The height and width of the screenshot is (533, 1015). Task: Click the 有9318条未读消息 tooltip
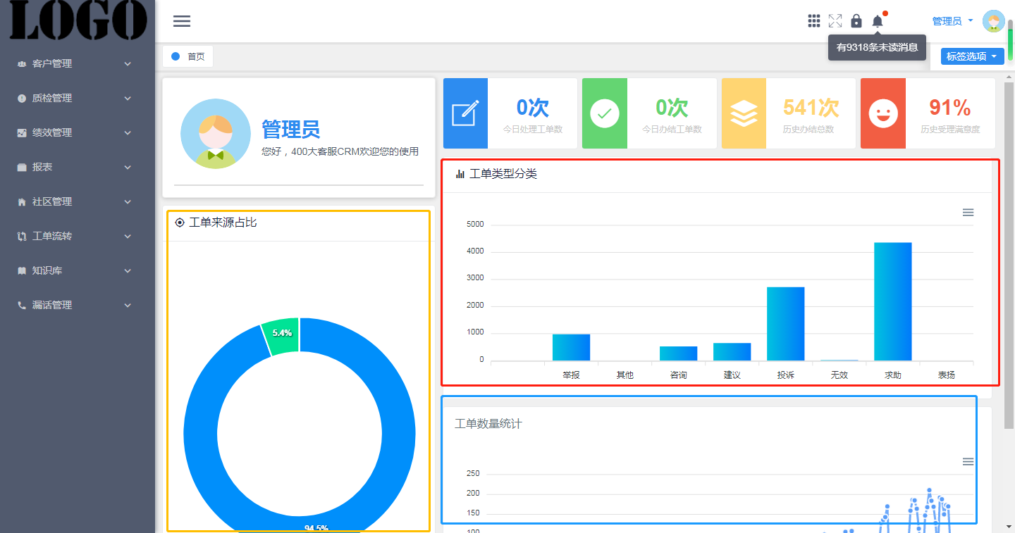tap(877, 48)
